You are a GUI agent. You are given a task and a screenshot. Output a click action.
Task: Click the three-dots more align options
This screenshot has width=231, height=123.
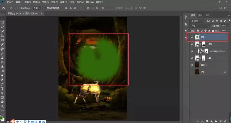110,8
